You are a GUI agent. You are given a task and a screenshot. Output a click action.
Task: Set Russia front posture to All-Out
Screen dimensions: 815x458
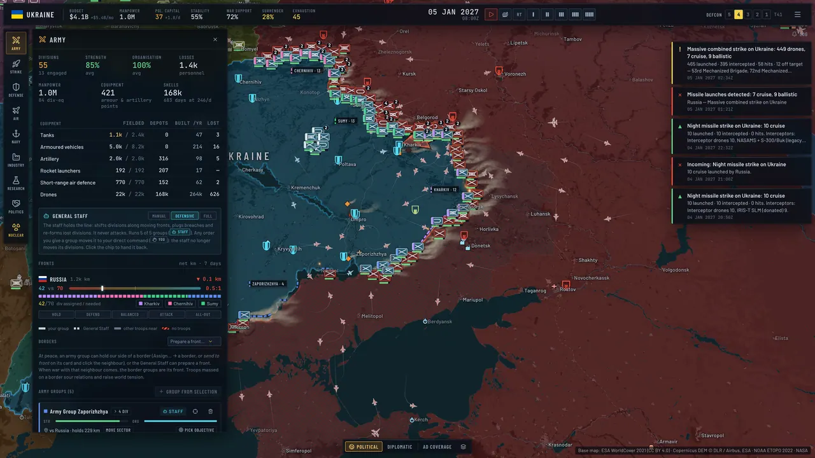click(x=203, y=314)
